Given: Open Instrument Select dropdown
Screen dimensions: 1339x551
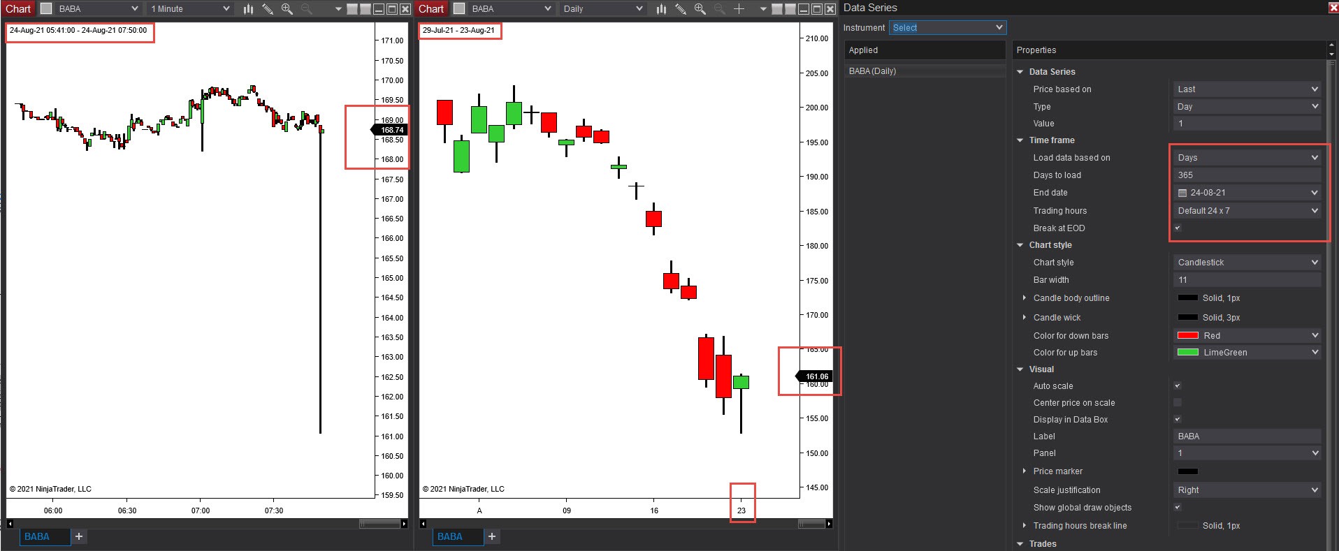Looking at the screenshot, I should pos(947,28).
